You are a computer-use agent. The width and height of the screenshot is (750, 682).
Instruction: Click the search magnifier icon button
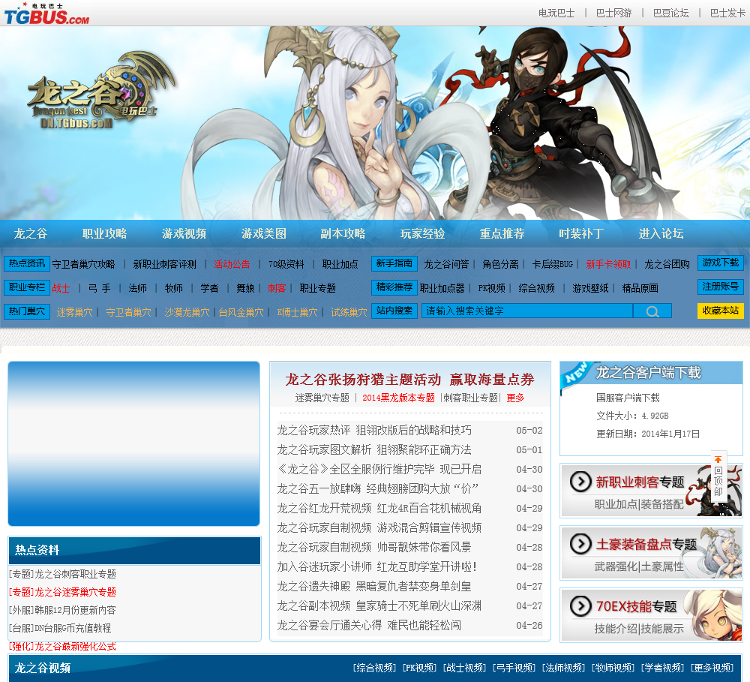[652, 311]
